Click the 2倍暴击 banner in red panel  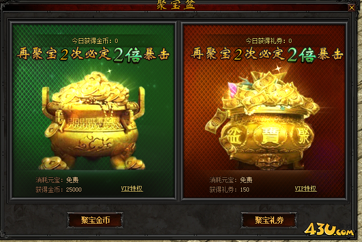click(267, 55)
